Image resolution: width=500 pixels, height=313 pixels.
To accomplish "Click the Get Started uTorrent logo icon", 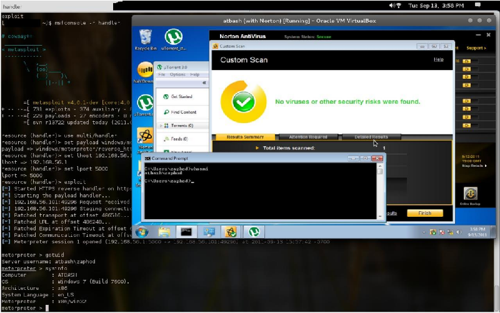I will 166,97.
